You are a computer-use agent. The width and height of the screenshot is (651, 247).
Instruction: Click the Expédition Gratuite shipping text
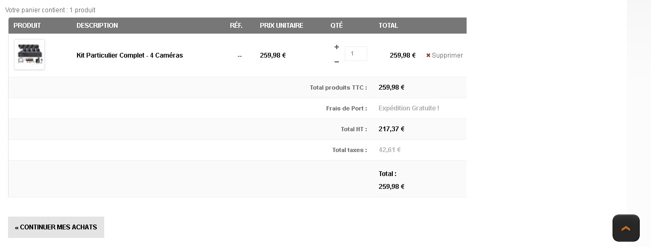tap(409, 108)
